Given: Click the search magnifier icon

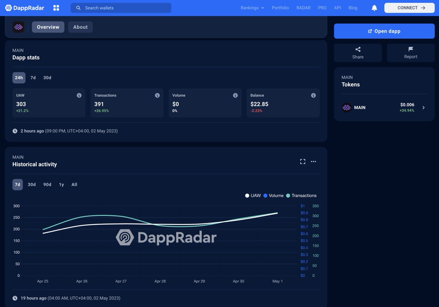Looking at the screenshot, I should pos(78,8).
